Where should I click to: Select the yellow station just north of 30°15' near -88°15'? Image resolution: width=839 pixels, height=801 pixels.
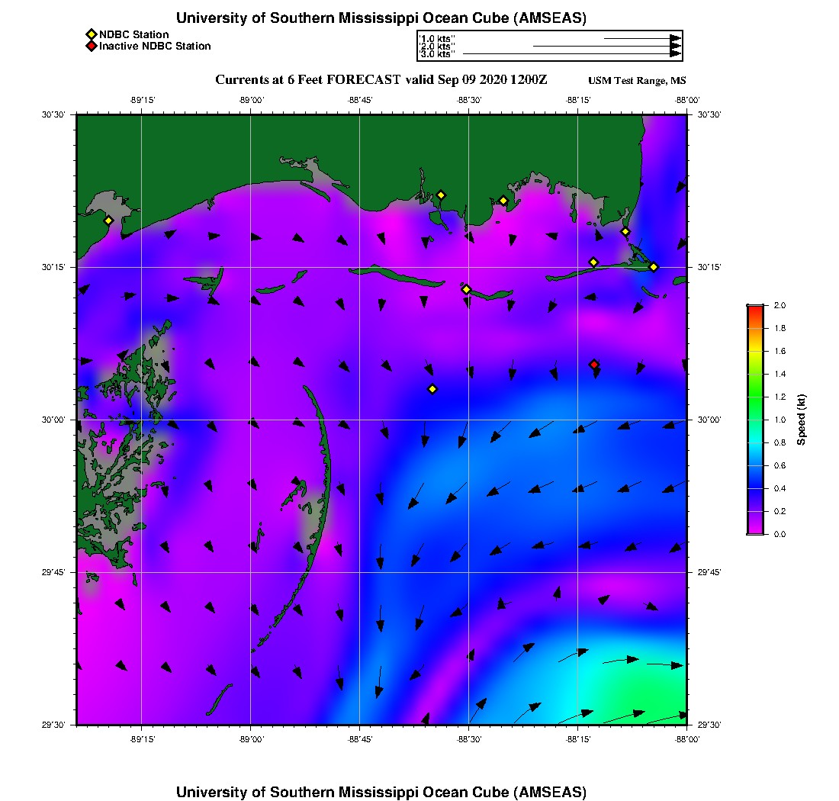pos(593,262)
